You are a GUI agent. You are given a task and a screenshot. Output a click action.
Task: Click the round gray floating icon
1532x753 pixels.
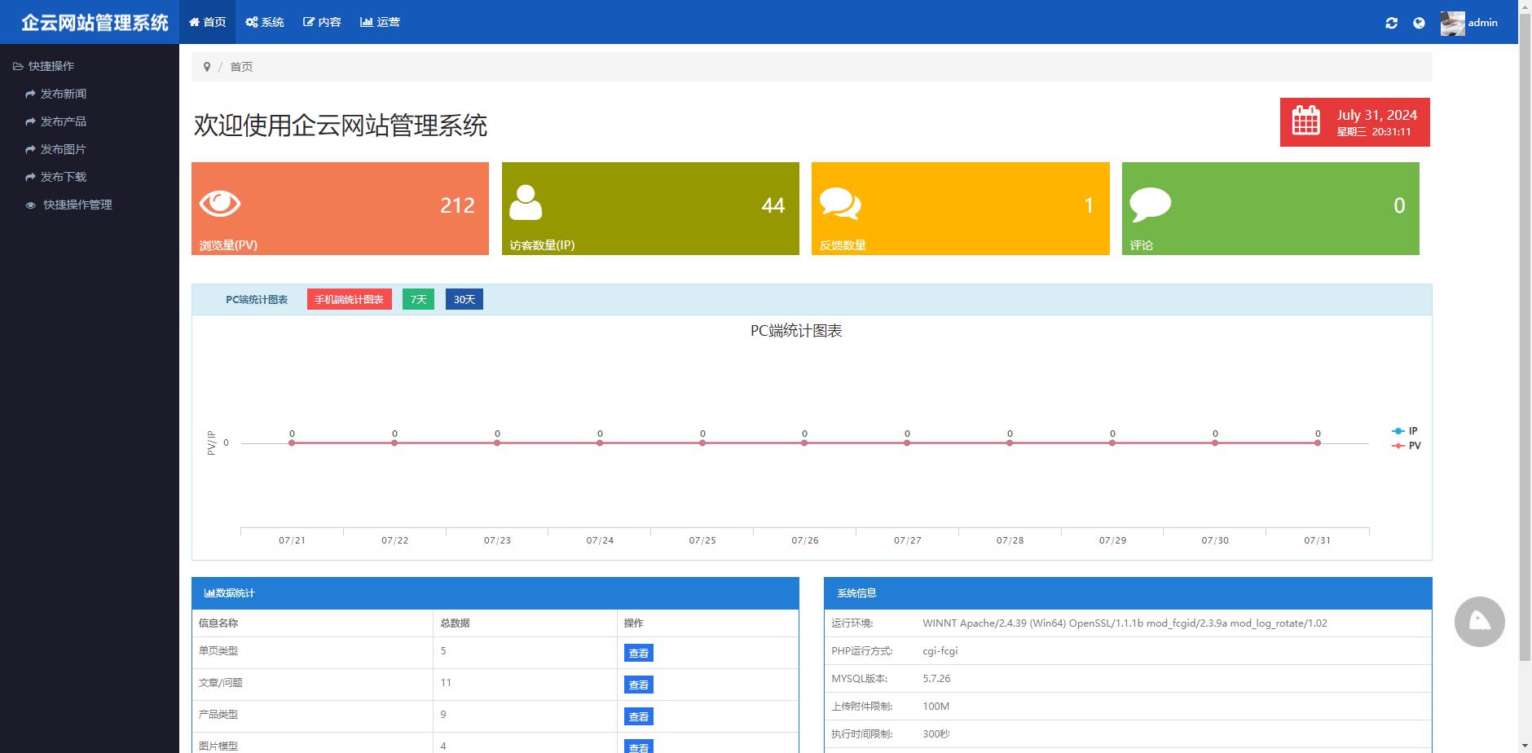click(1480, 622)
